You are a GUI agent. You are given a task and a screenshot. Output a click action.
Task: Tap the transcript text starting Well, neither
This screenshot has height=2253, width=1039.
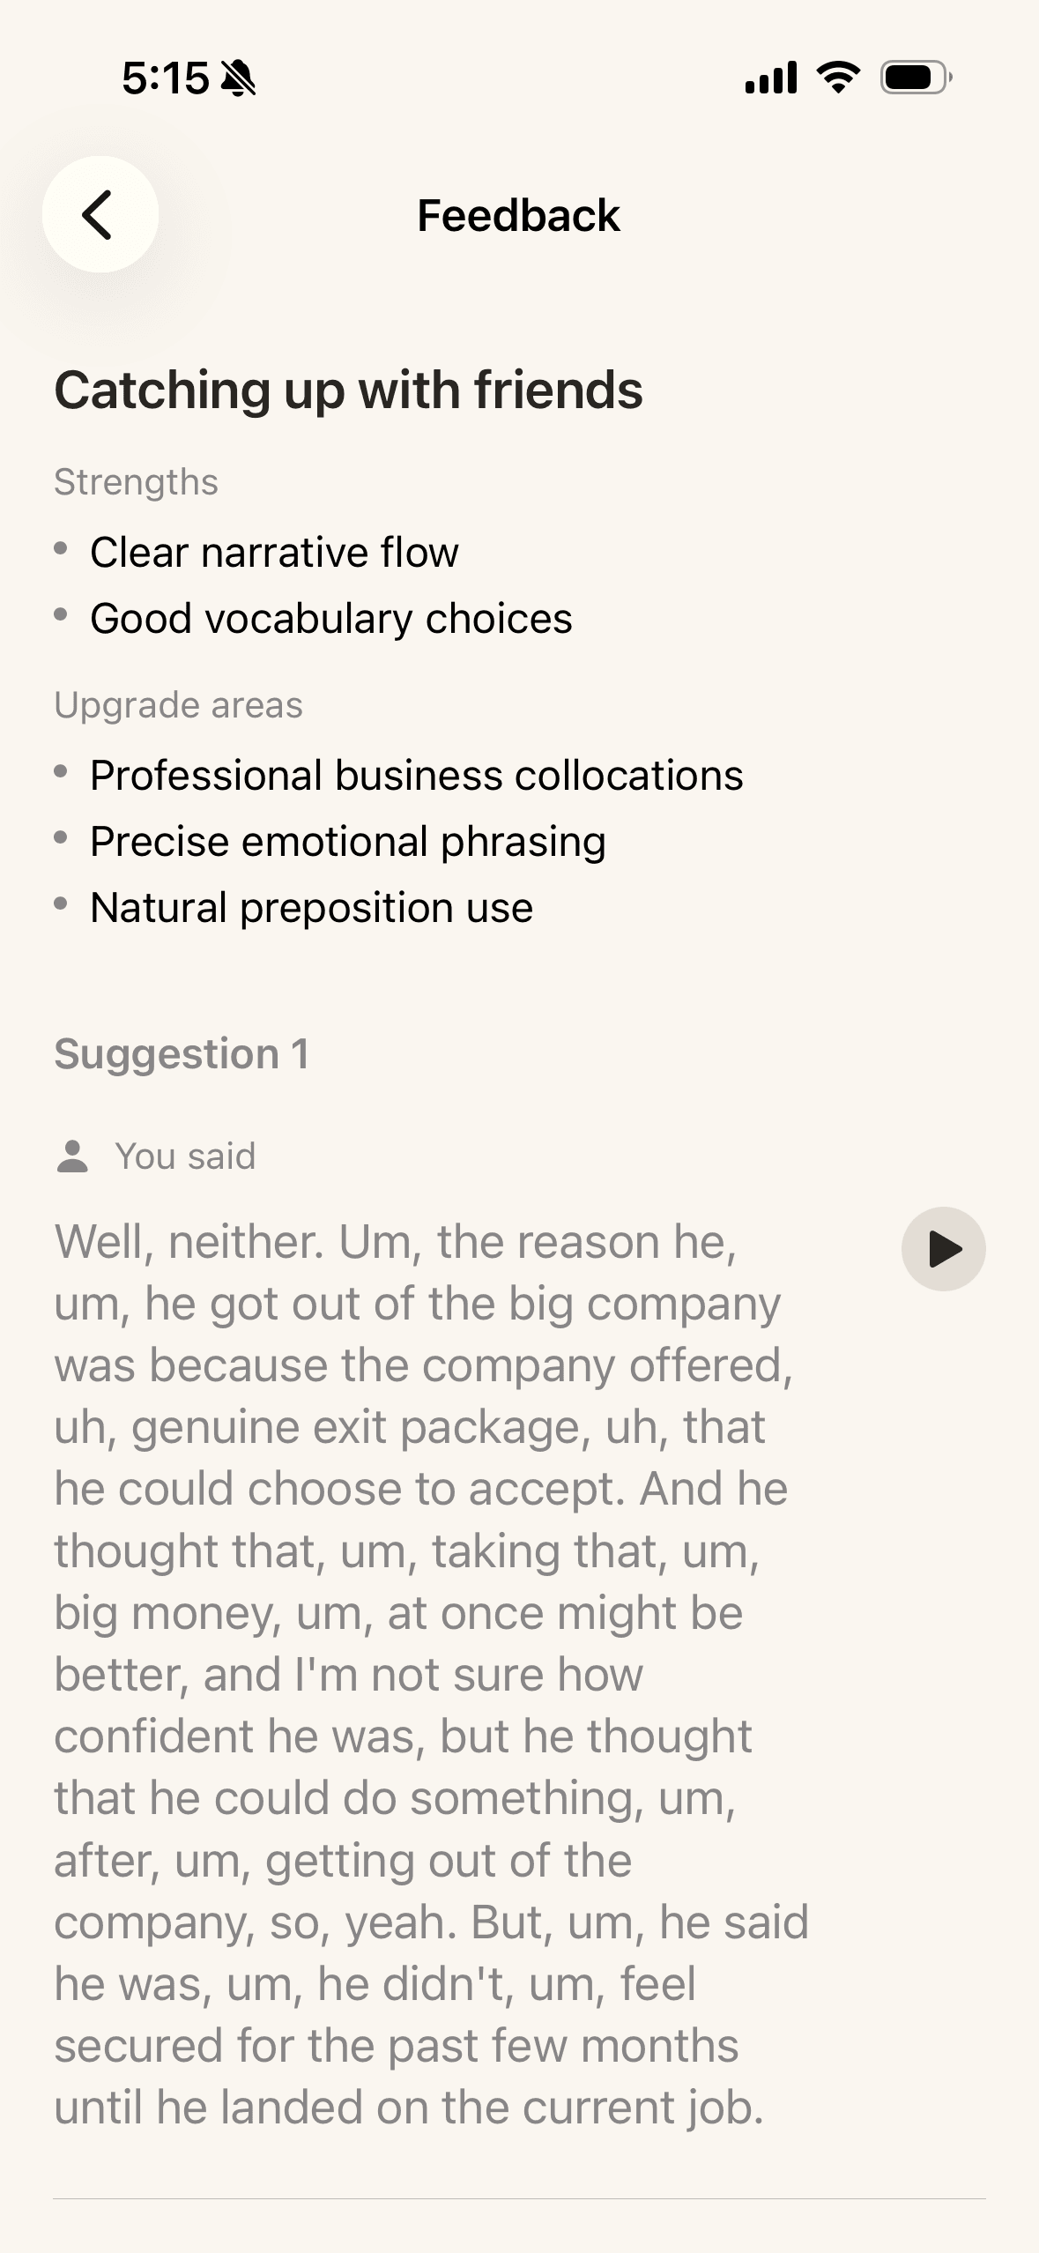click(x=432, y=1675)
